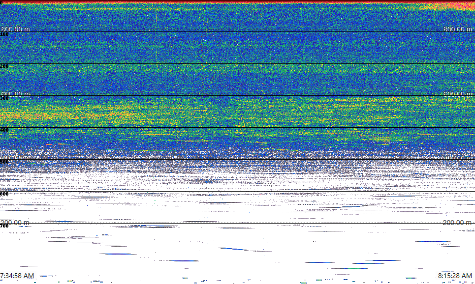Viewport: 475px width, 284px height.
Task: Click the red vertical marker line in the echogram
Action: [x=202, y=95]
